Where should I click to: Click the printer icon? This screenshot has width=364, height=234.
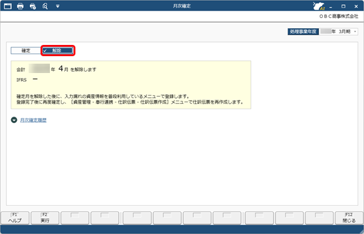point(21,6)
